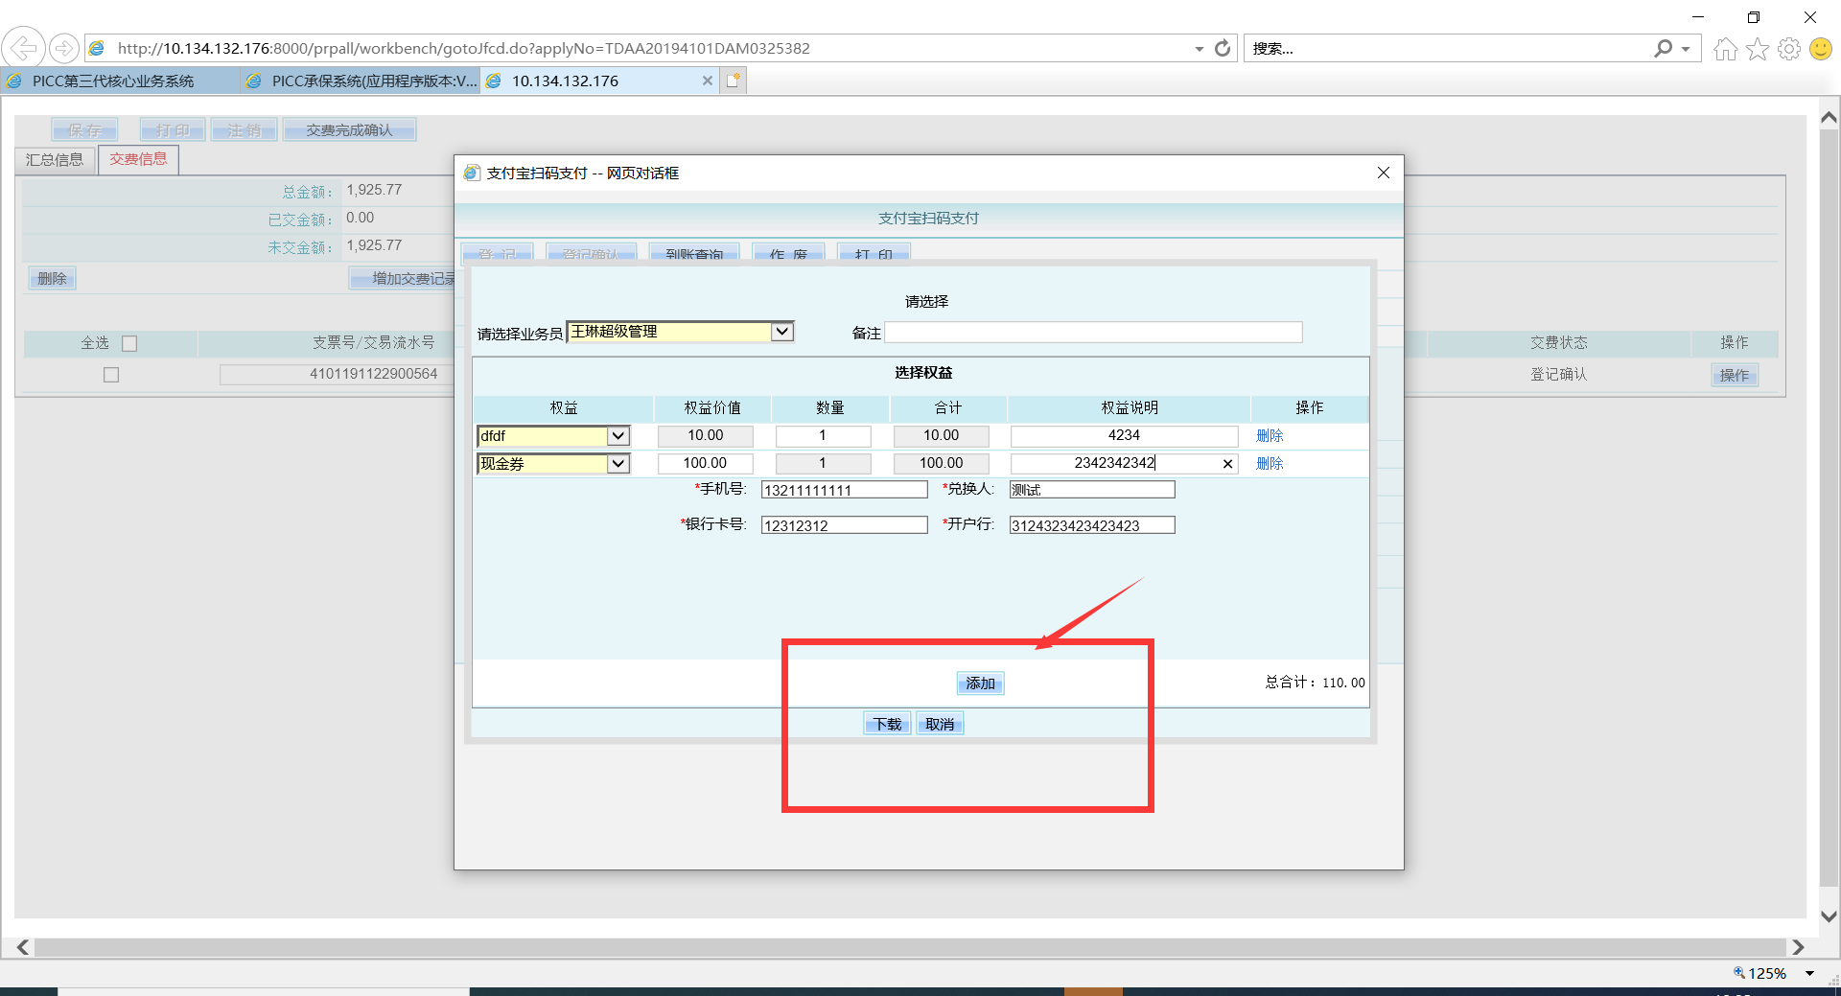Switch to PICC第三代核心业务系统 browser tab
The height and width of the screenshot is (996, 1841).
(113, 81)
